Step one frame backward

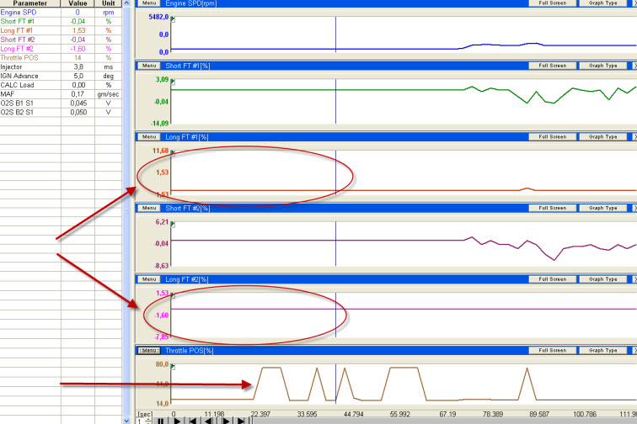pyautogui.click(x=208, y=421)
